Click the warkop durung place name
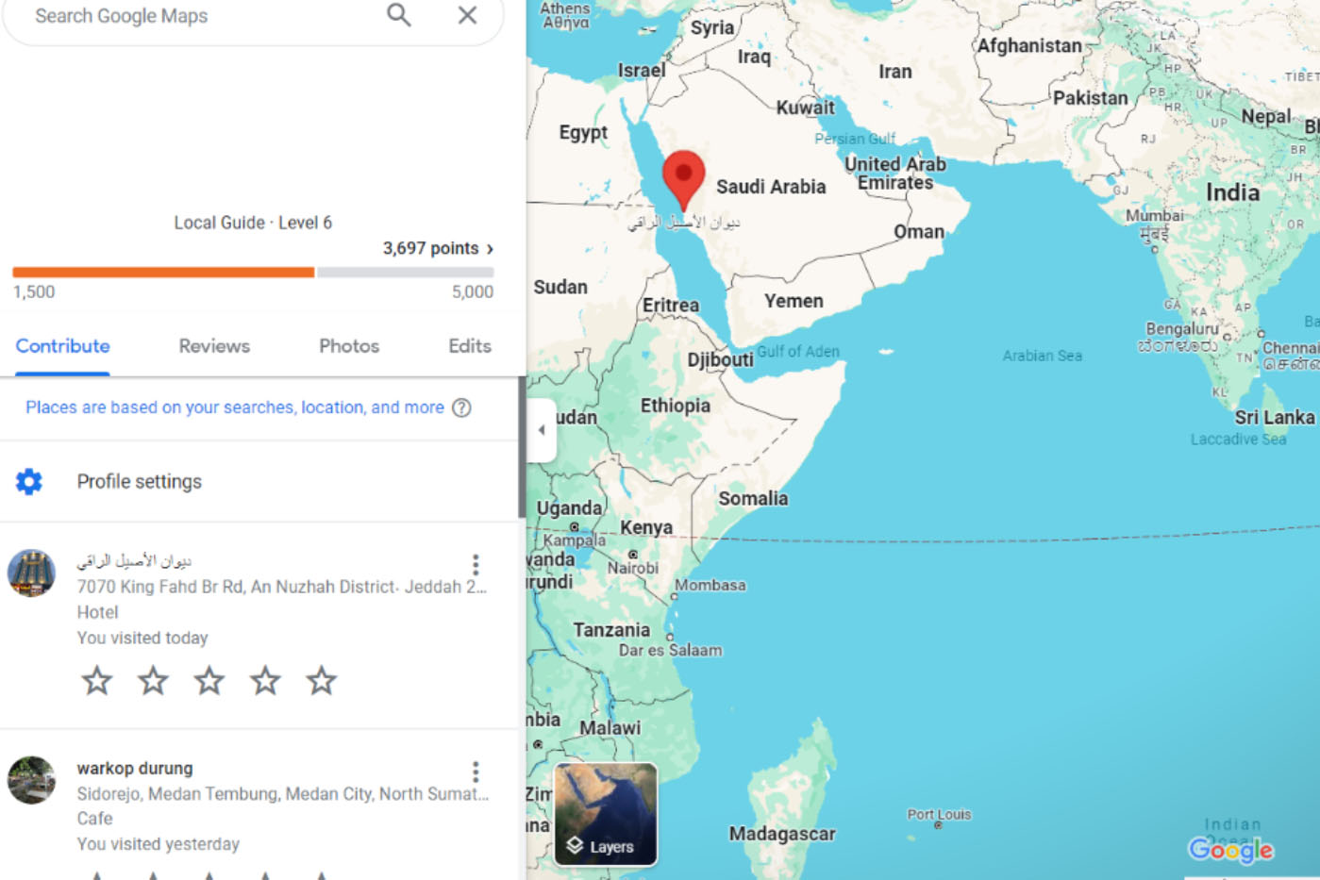 tap(135, 768)
